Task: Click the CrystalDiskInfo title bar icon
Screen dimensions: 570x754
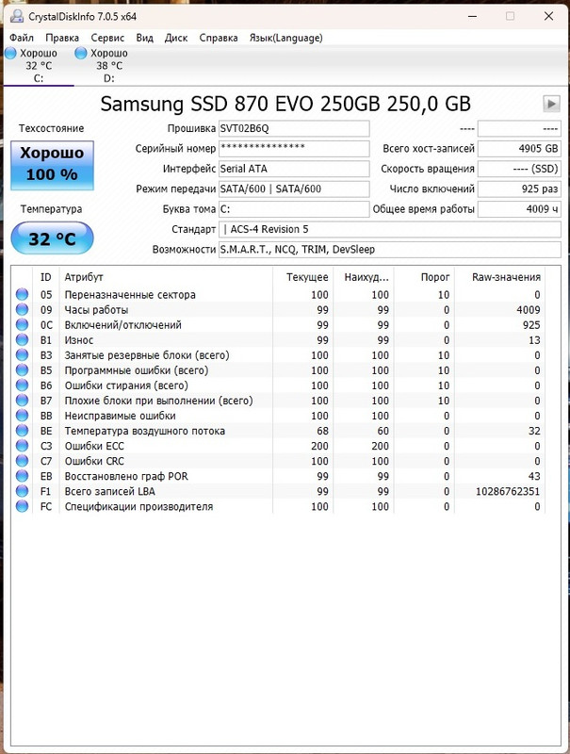Action: tap(17, 16)
